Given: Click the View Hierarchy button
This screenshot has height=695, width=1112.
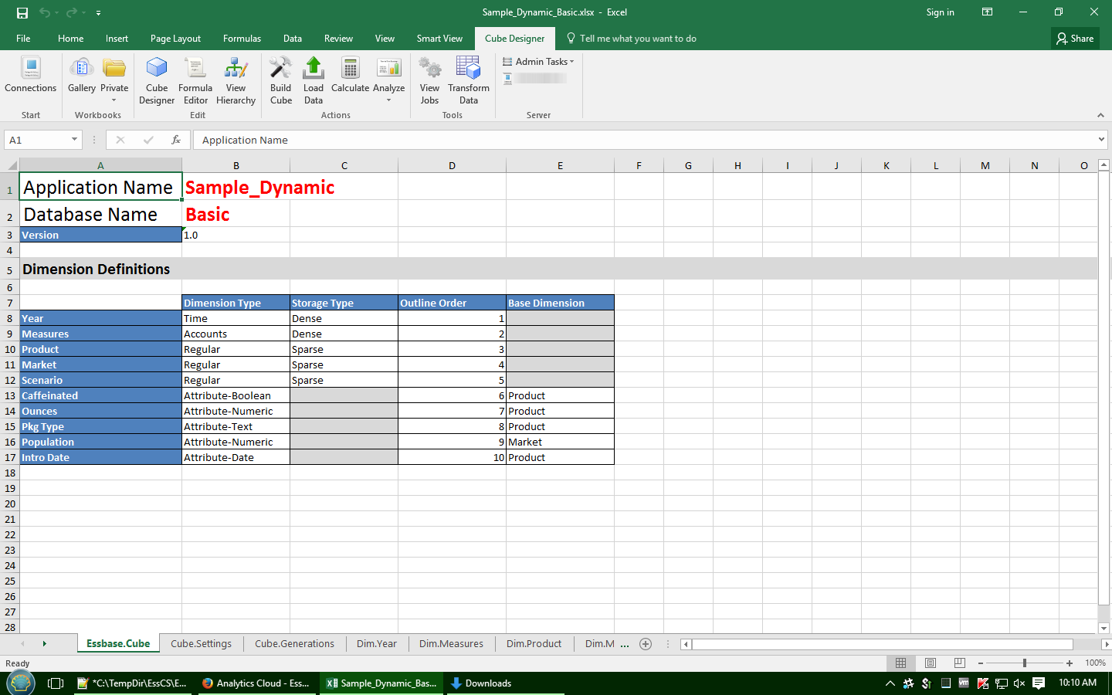Looking at the screenshot, I should coord(236,80).
